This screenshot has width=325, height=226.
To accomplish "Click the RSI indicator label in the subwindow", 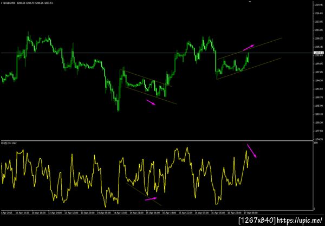I will tap(9, 143).
